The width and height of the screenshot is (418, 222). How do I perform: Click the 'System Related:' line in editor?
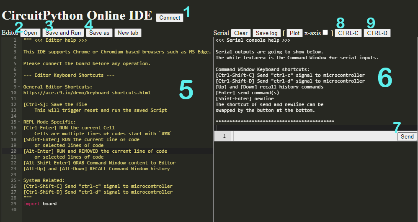pos(44,180)
